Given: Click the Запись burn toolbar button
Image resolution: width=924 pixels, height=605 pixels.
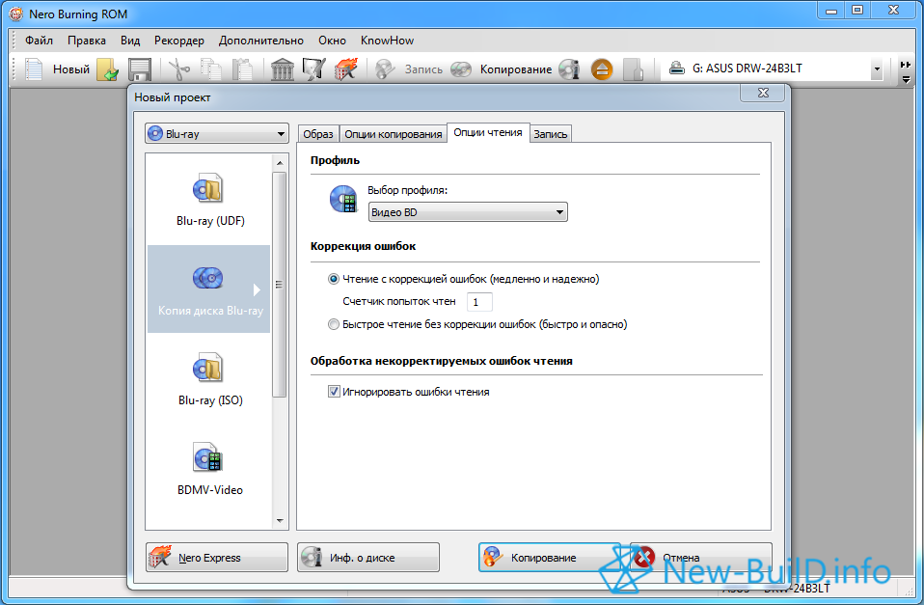Looking at the screenshot, I should pyautogui.click(x=409, y=69).
